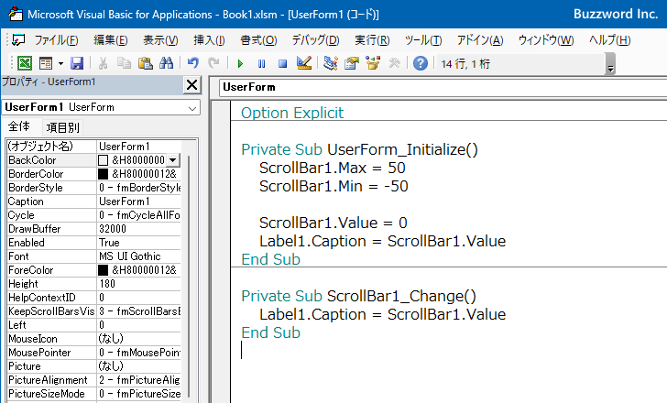Click the ScrollBar1.Value = 0 code line
The height and width of the screenshot is (403, 667).
(x=333, y=223)
